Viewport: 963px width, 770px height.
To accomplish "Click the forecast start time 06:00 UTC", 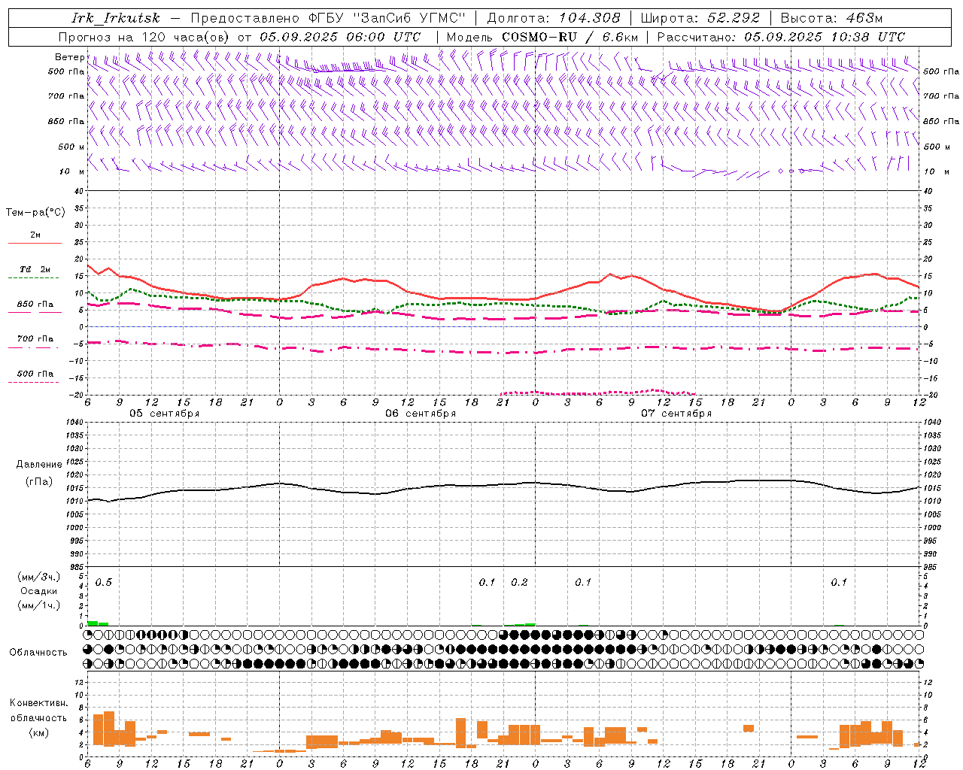I will (383, 37).
